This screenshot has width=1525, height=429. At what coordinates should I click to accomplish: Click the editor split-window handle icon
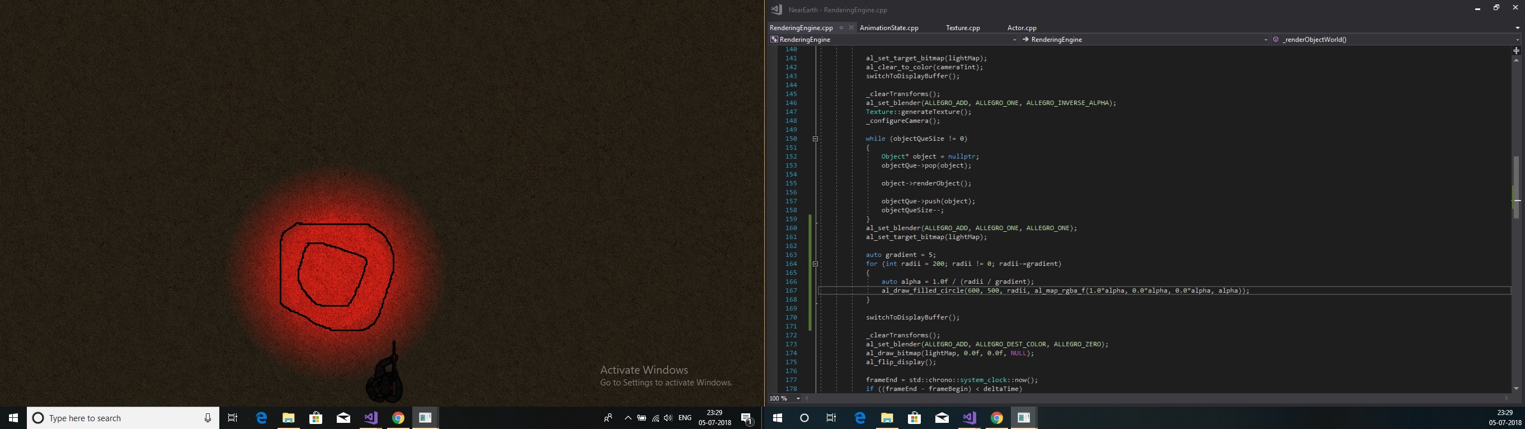pyautogui.click(x=1516, y=51)
